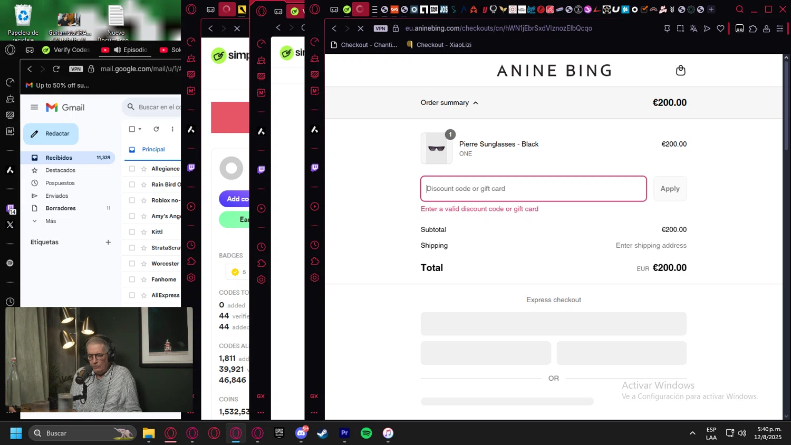
Task: Open Checkout - Chanti... bookmark
Action: coord(364,45)
